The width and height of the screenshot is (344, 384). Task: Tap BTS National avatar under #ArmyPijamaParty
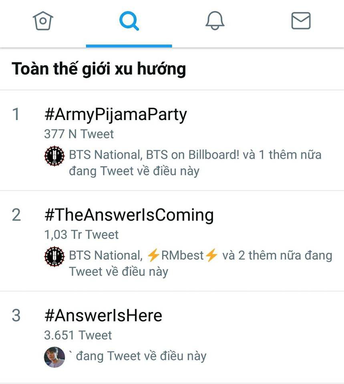pos(54,156)
